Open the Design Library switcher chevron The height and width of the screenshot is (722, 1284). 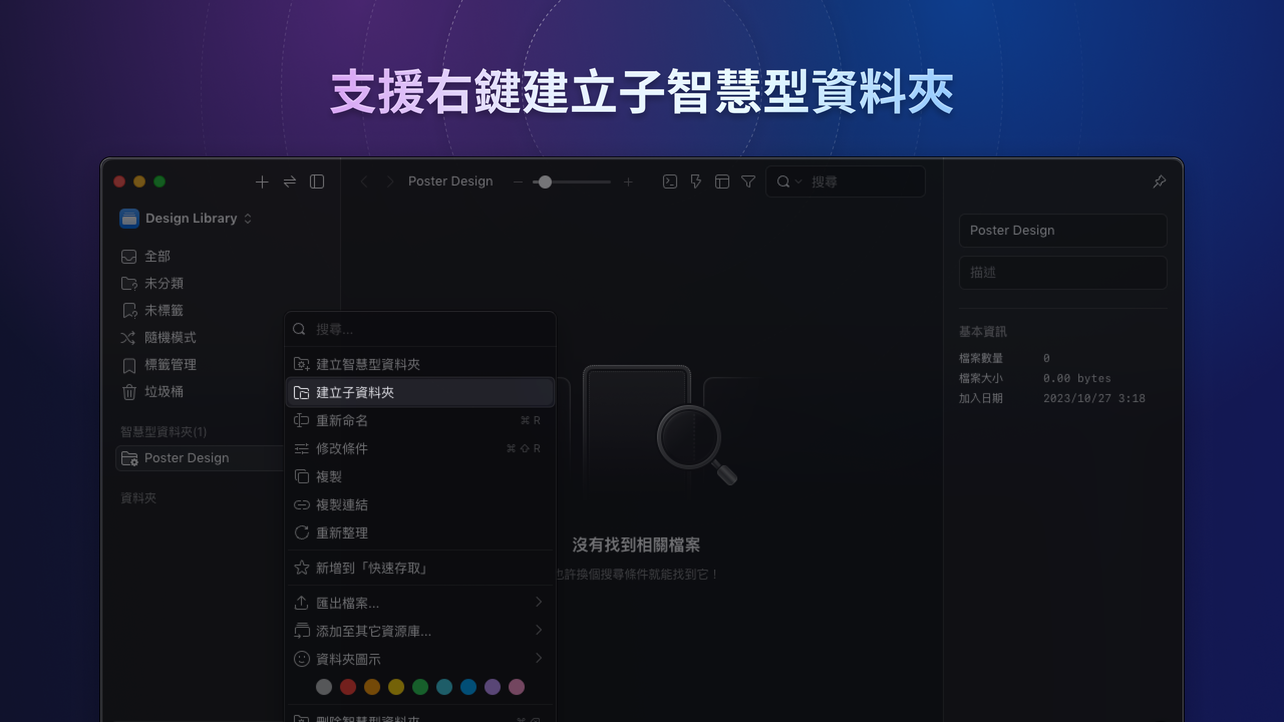point(247,219)
